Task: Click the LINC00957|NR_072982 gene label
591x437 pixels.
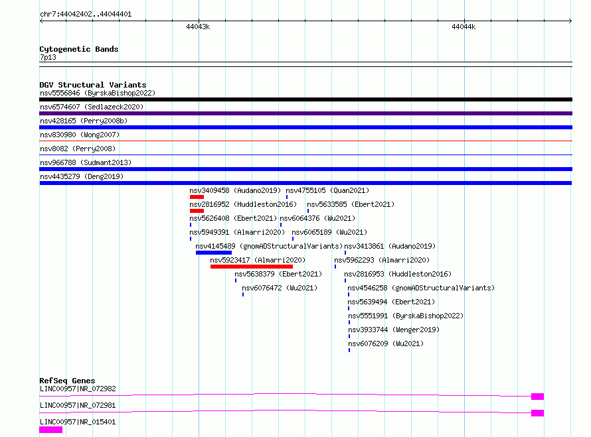Action: [x=78, y=389]
